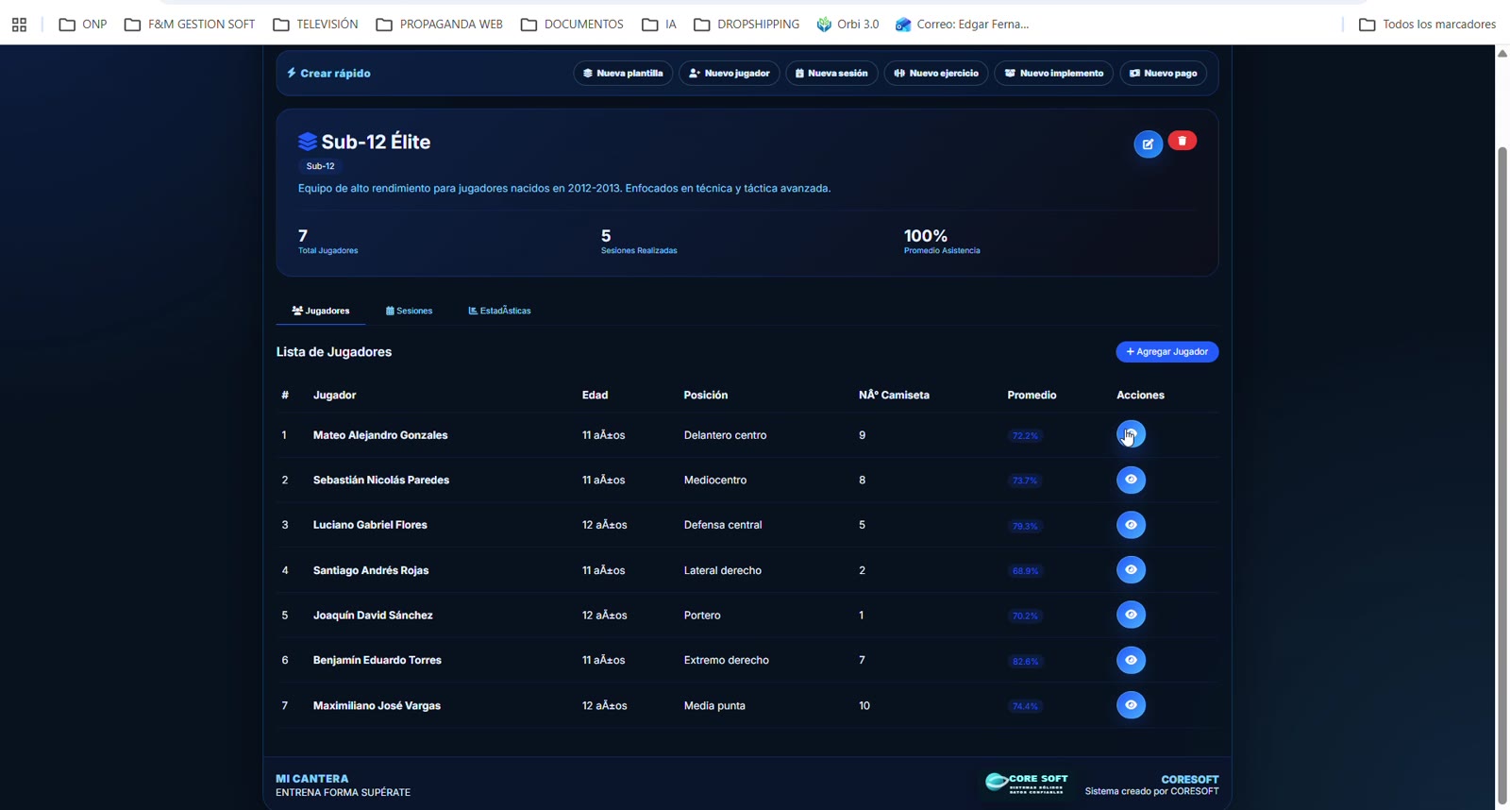This screenshot has height=810, width=1510.
Task: Select player name Sebastián Nicolás Paredes
Action: coord(381,480)
